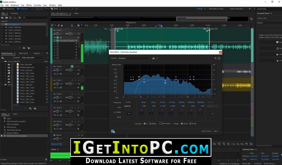
Task: Select the Slip tool in the toolbar
Action: 56,9
